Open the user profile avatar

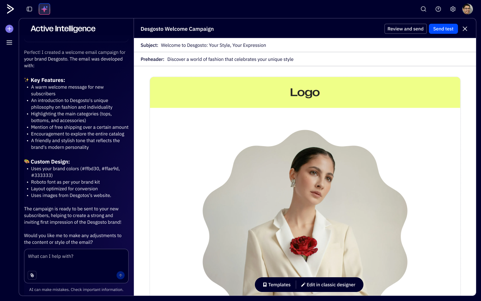(x=468, y=9)
